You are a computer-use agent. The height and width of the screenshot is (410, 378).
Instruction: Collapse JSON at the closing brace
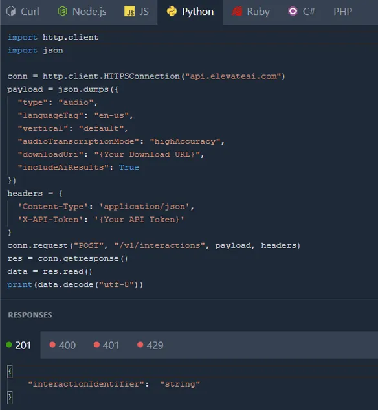(10, 397)
